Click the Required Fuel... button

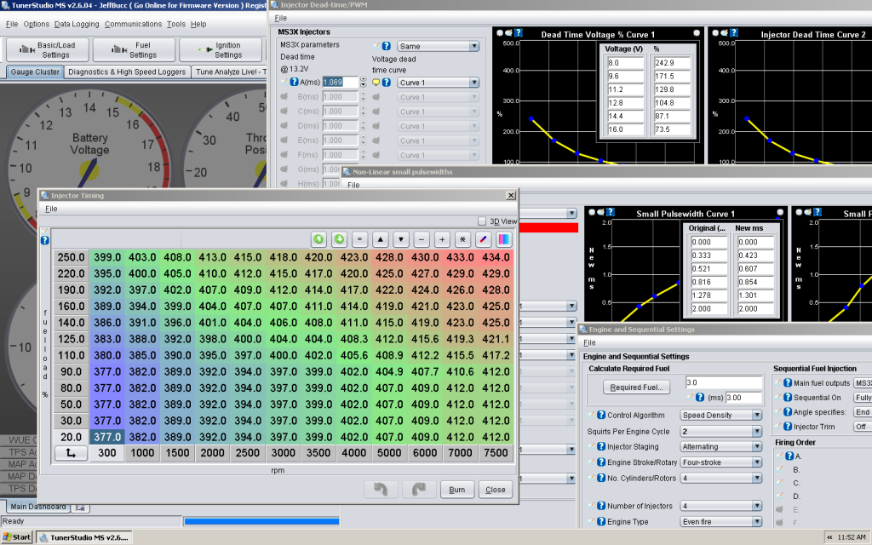635,387
